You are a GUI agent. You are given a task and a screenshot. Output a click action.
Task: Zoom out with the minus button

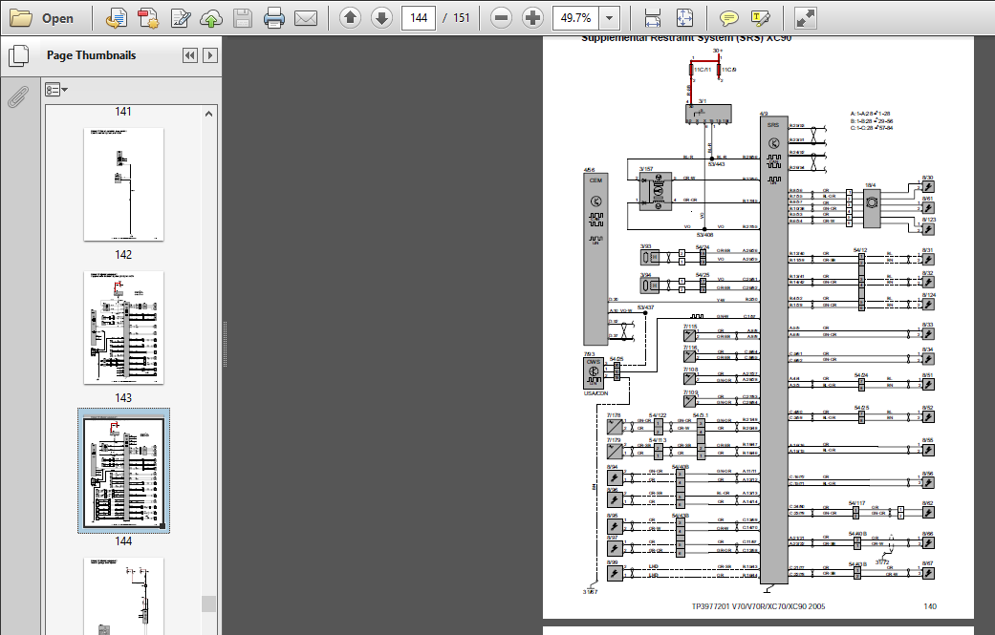[501, 18]
